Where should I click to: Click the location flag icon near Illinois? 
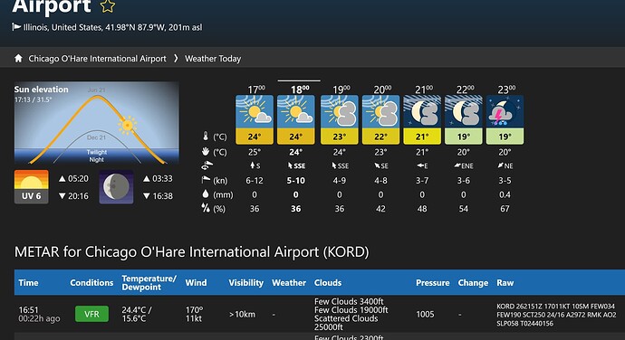pos(16,27)
